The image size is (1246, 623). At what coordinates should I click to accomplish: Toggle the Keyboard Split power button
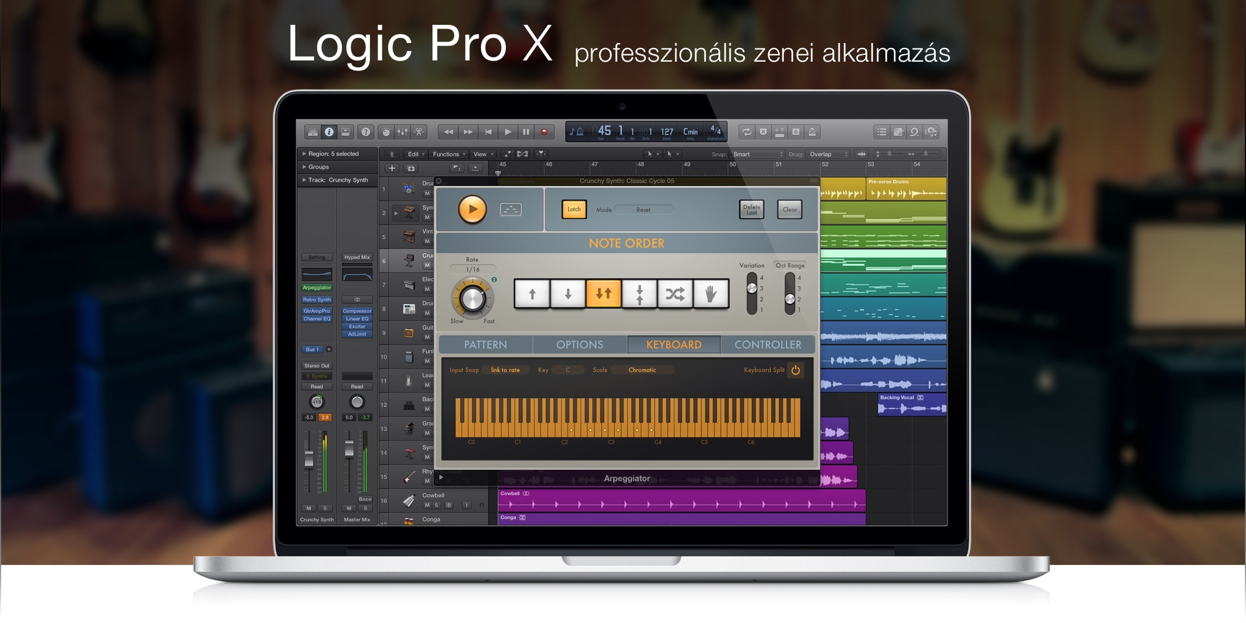pos(796,370)
